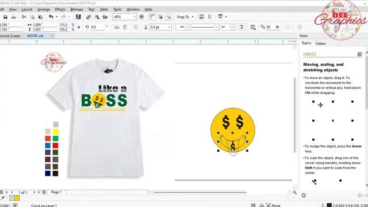Open the Effects menu

pos(60,9)
